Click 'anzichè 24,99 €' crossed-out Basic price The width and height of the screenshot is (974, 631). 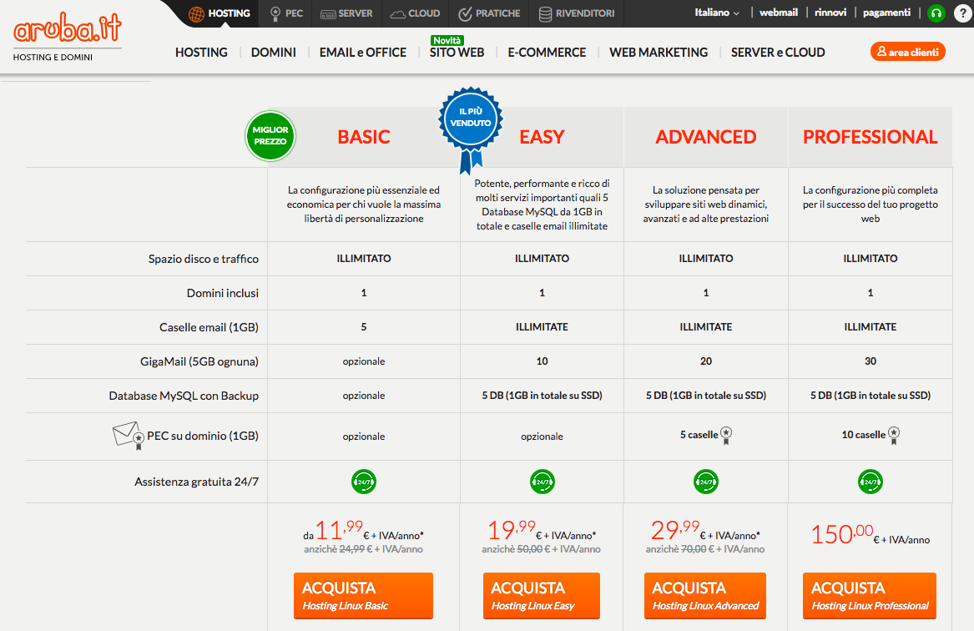(363, 549)
